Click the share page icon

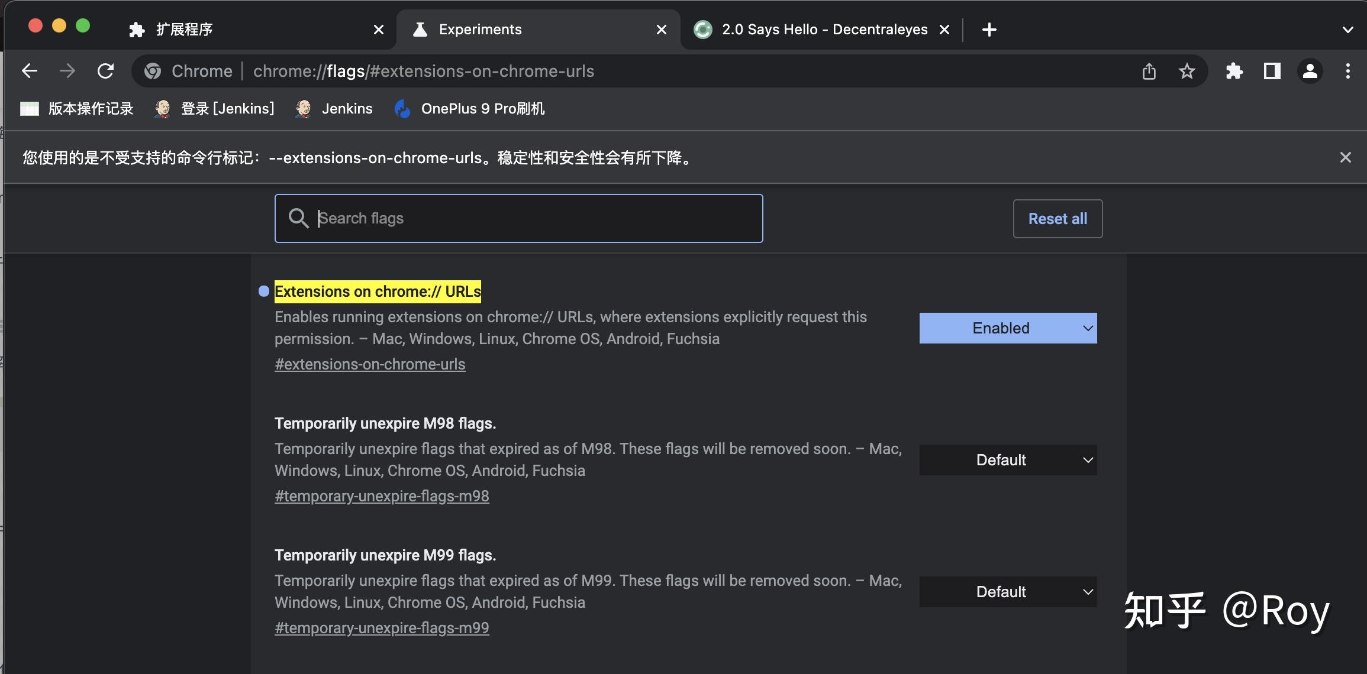[1149, 72]
